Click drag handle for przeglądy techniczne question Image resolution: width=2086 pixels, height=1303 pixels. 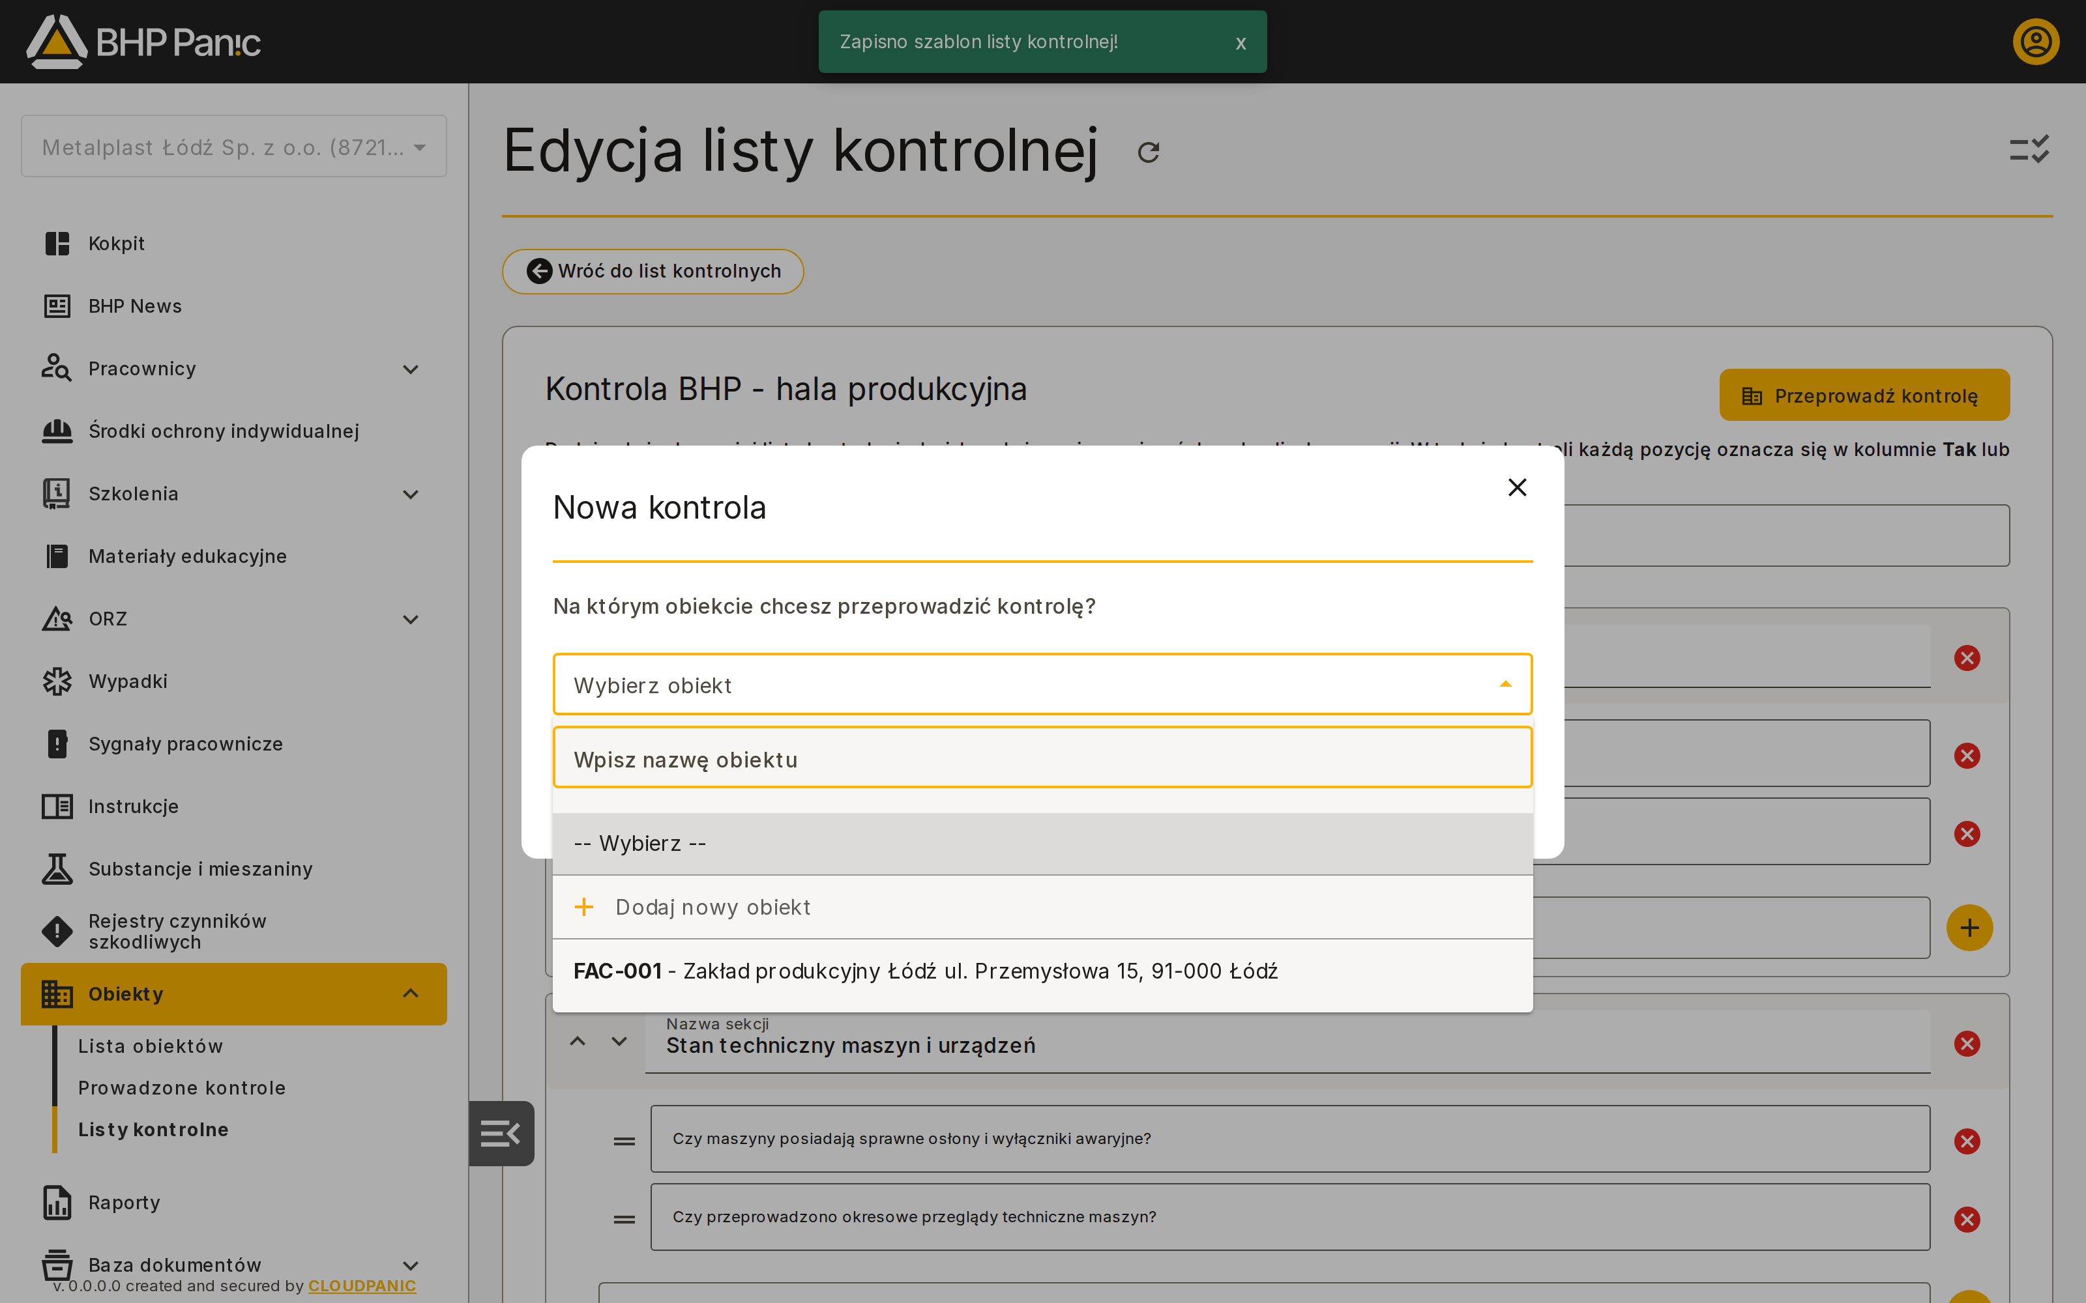point(624,1220)
